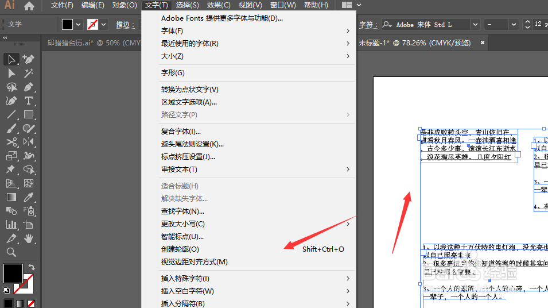Select the Shape Builder tool

[x=28, y=170]
